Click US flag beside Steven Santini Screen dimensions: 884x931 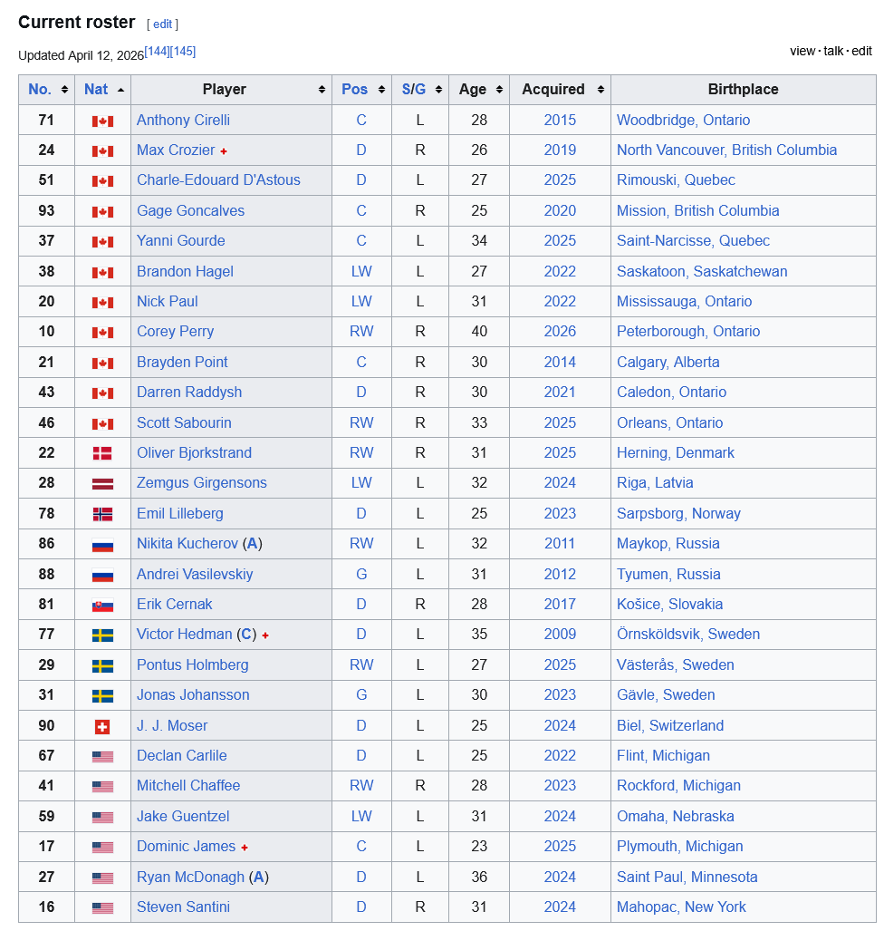102,907
